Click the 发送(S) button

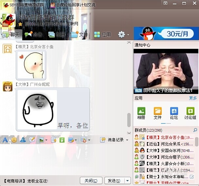click(114, 180)
